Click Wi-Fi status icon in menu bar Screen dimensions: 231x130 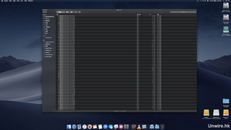click(203, 1)
